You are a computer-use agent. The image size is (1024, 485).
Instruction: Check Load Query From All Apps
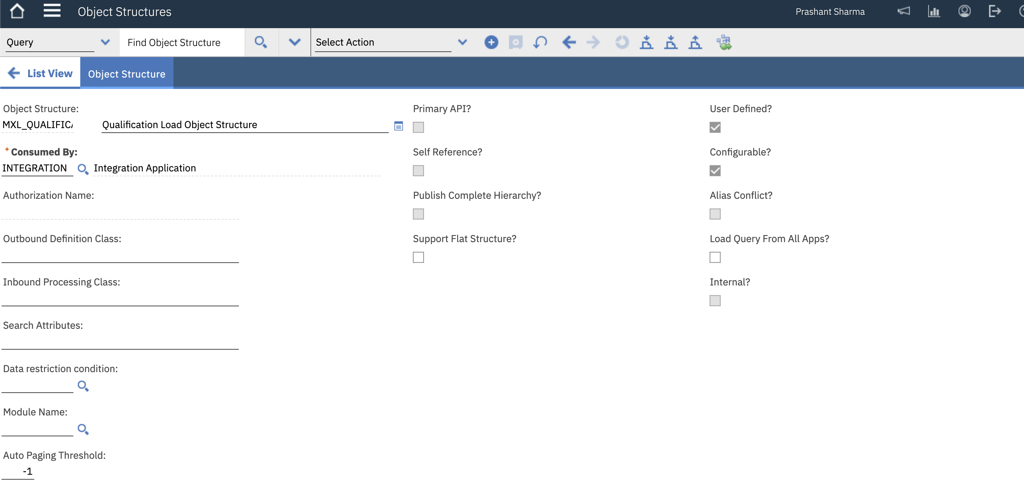coord(715,257)
